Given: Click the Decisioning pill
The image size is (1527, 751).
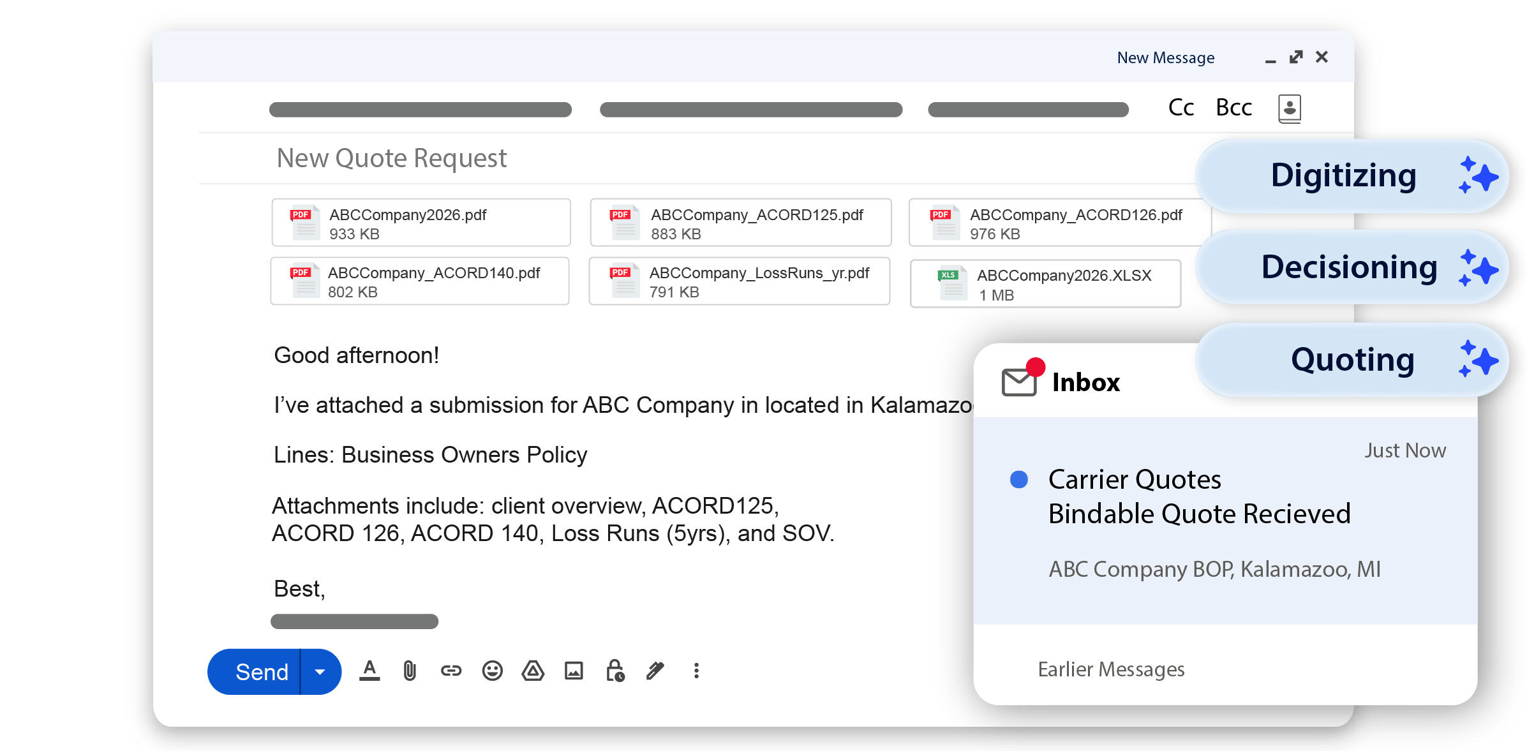Looking at the screenshot, I should point(1352,267).
